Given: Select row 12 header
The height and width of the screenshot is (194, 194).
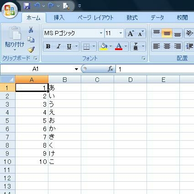Looking at the screenshot, I should click(x=7, y=178).
